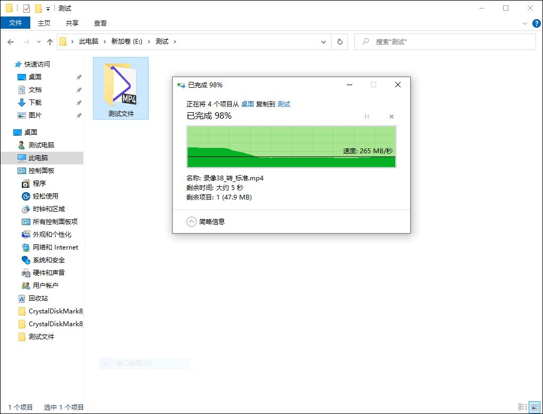
Task: Click the quick access new folder icon
Action: pyautogui.click(x=38, y=9)
